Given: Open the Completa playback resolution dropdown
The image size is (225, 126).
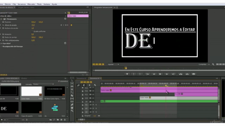Looking at the screenshot, I should [204, 64].
